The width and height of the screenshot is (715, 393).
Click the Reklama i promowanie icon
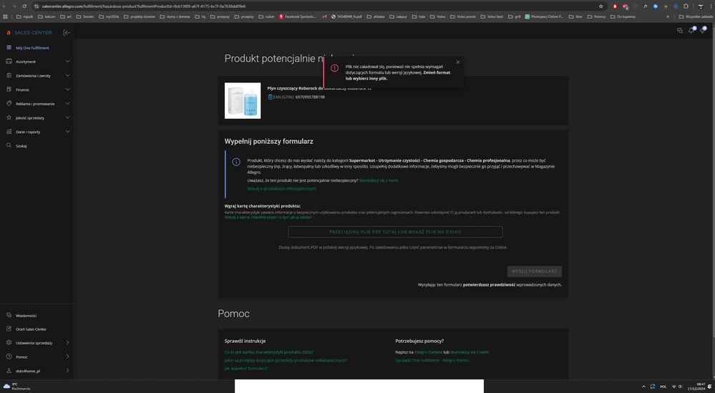9,104
